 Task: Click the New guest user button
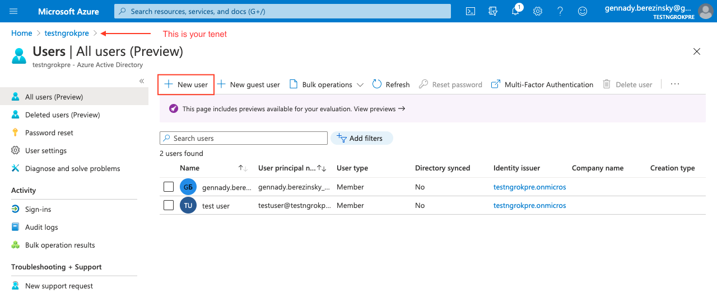click(x=248, y=84)
